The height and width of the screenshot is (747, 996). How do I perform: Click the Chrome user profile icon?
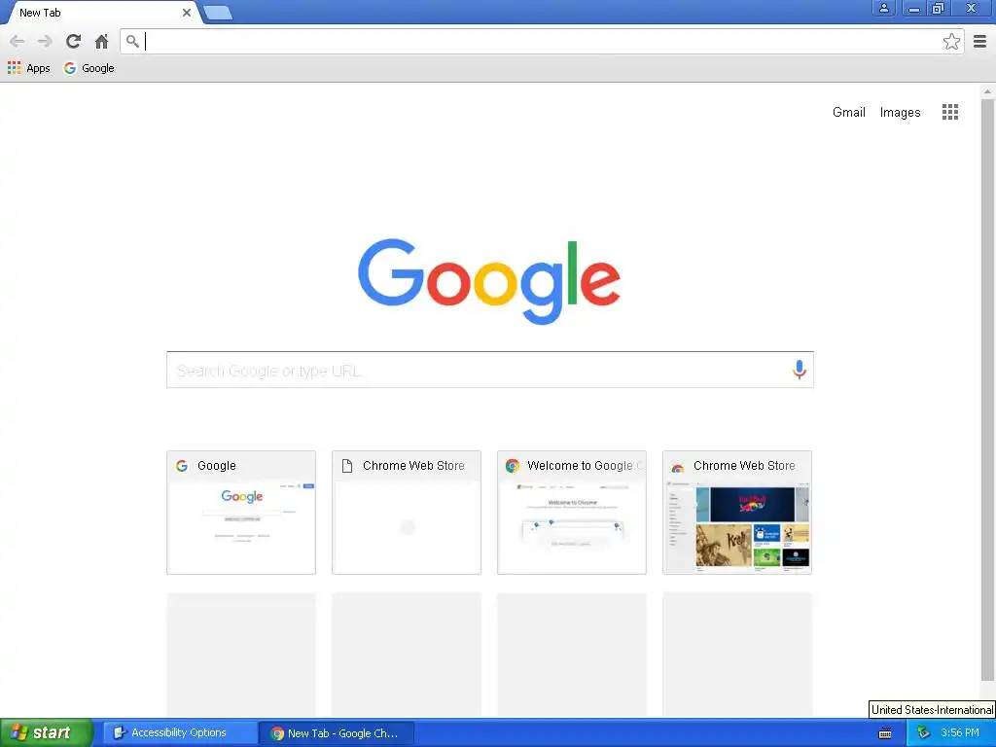883,8
